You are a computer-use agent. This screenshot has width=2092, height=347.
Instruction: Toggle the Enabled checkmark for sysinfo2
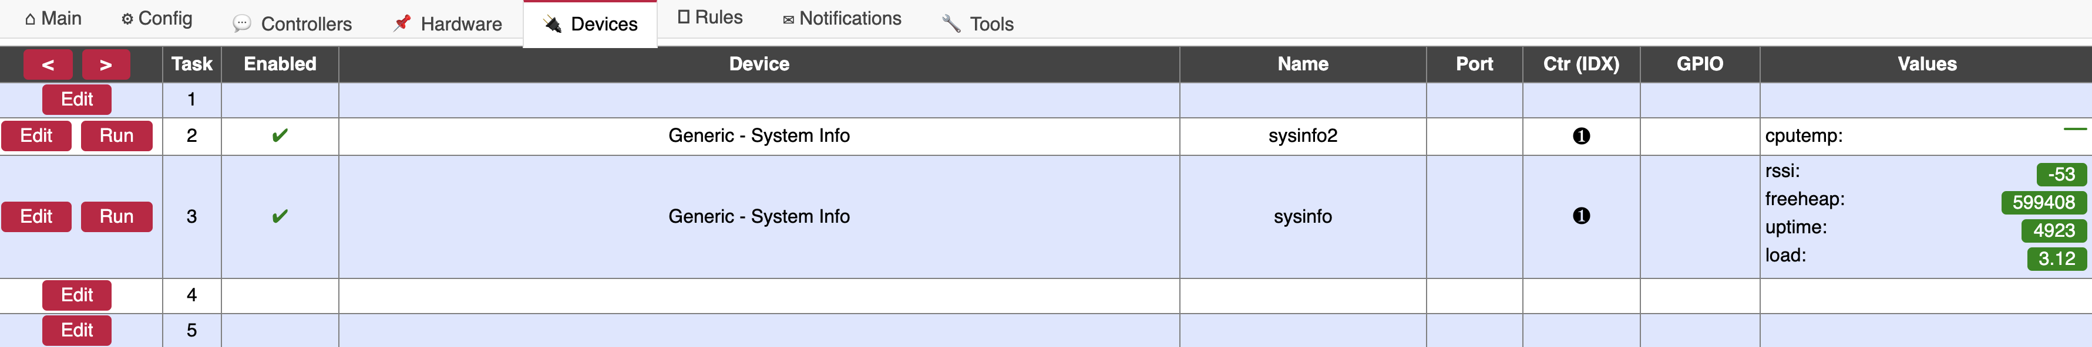click(278, 135)
